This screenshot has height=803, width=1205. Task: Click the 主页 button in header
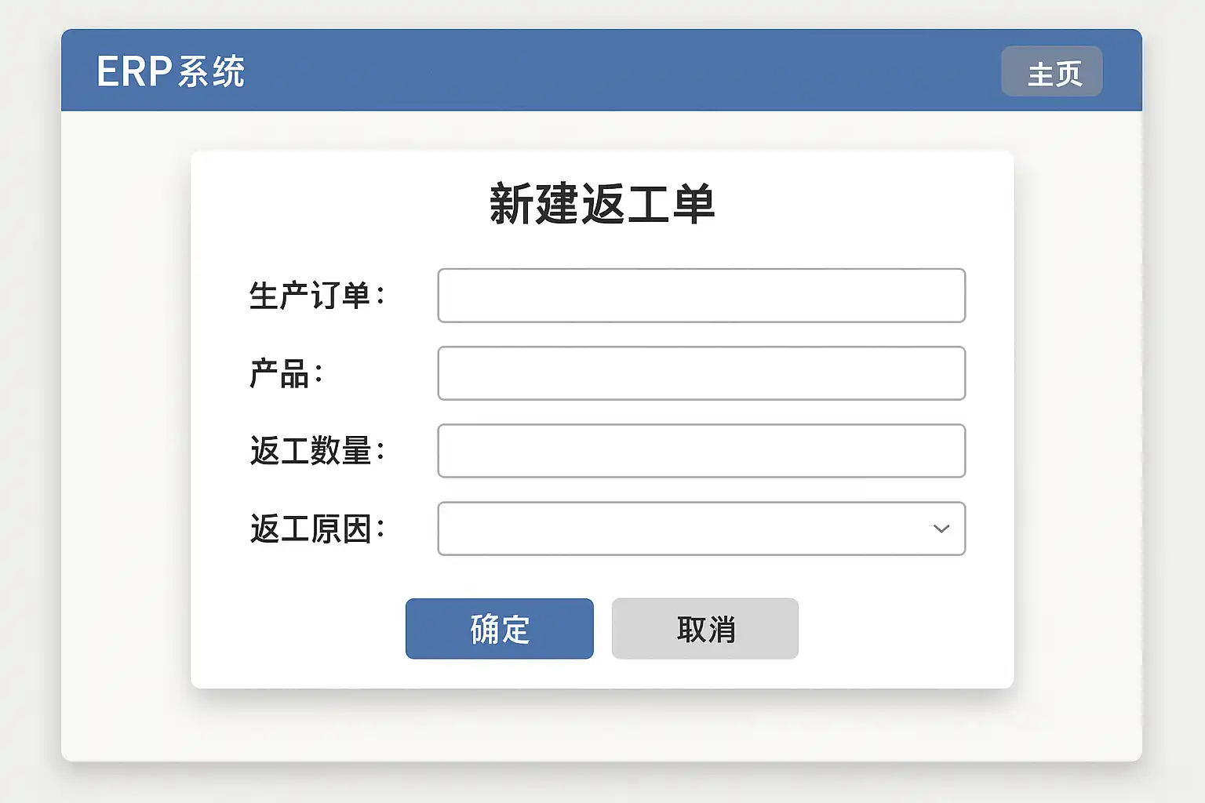pos(1051,72)
